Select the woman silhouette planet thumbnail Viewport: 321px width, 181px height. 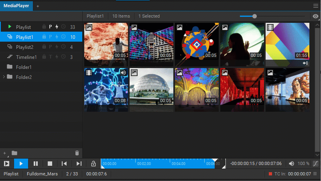pyautogui.click(x=242, y=44)
